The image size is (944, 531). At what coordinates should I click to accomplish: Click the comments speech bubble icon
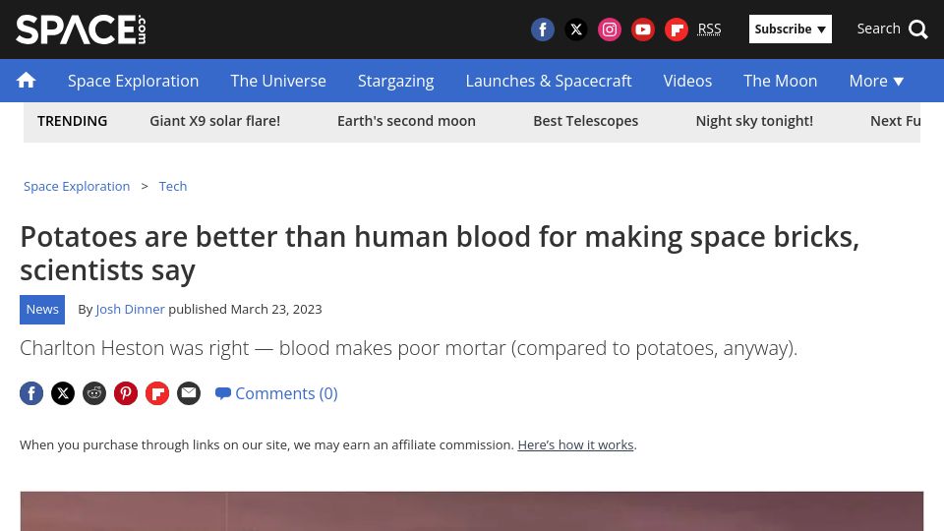223,393
